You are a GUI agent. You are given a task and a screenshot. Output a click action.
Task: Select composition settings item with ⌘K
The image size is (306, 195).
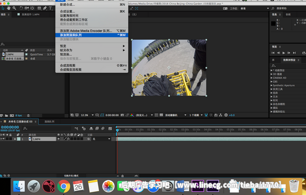point(92,11)
